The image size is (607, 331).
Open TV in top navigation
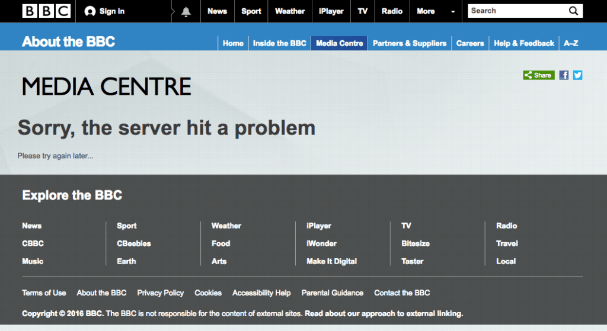pyautogui.click(x=363, y=11)
